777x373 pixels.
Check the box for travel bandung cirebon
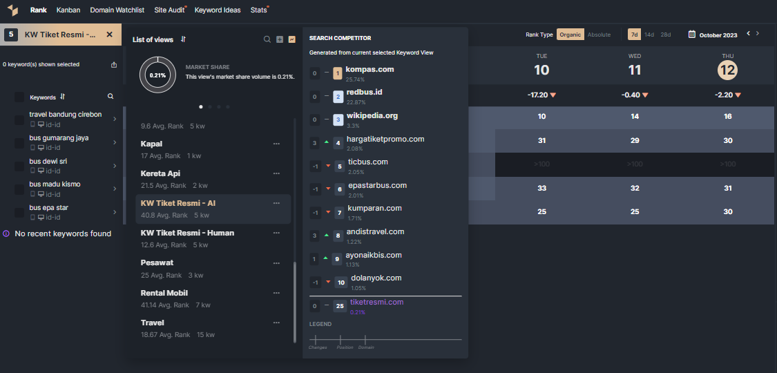[x=19, y=120]
